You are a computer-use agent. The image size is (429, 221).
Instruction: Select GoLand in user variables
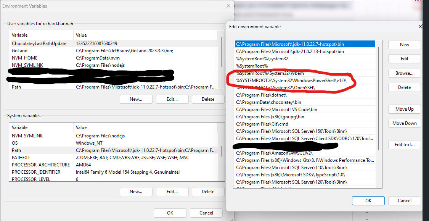(x=19, y=51)
